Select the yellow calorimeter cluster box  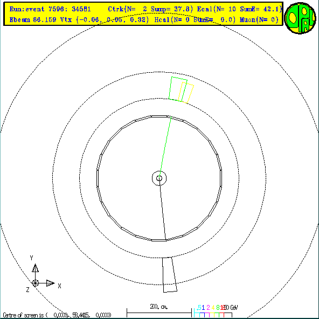pyautogui.click(x=186, y=93)
